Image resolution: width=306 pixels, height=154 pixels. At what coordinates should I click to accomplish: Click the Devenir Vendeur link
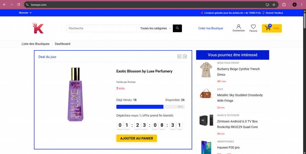tap(274, 13)
